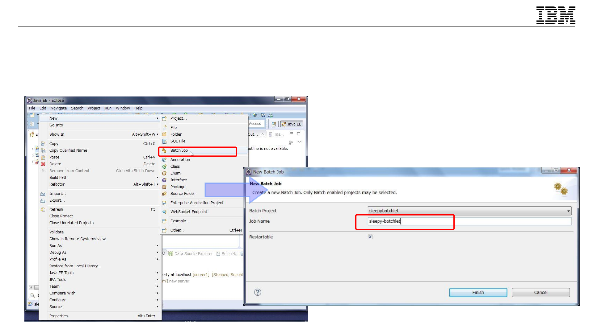The height and width of the screenshot is (333, 593).
Task: Open the Batch Project dropdown
Action: pyautogui.click(x=568, y=211)
